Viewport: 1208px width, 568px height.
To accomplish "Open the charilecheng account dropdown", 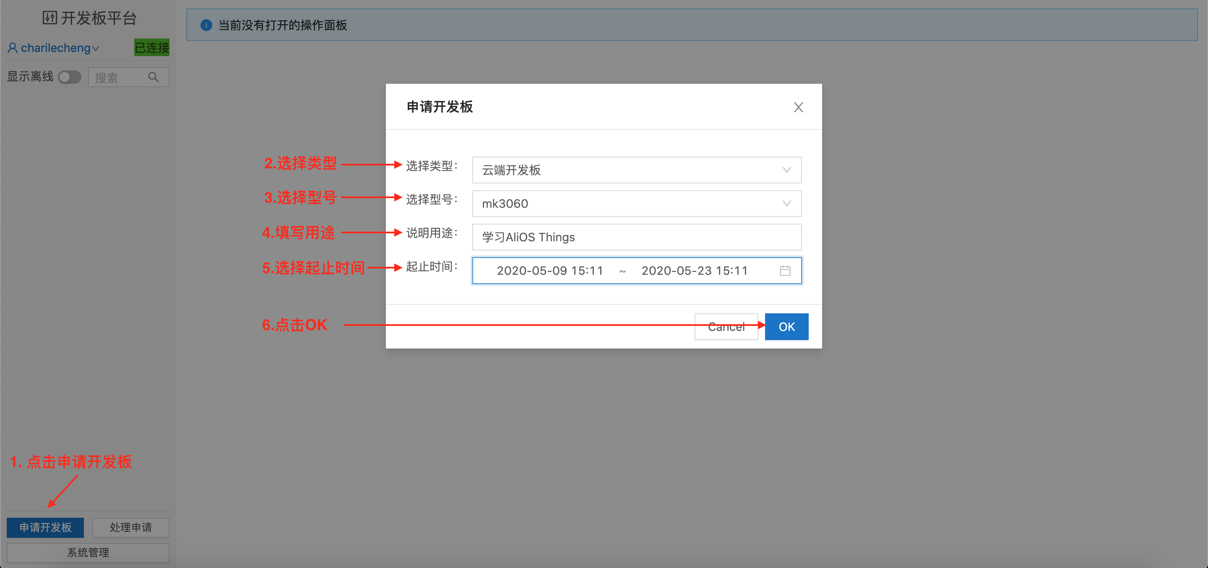I will coord(60,48).
